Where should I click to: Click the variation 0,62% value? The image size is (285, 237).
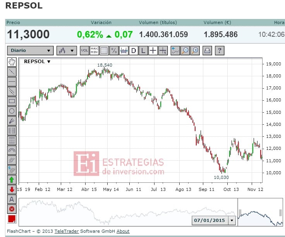90,34
